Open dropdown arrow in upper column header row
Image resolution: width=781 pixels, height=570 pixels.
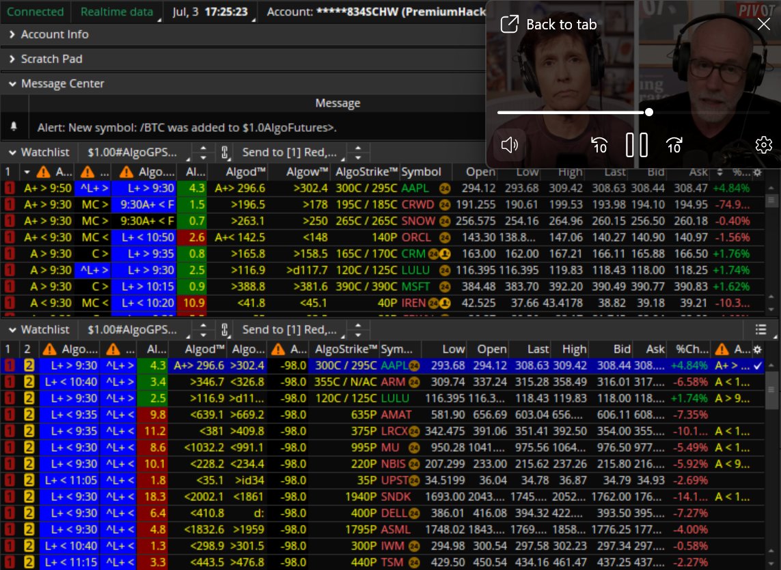pos(27,172)
